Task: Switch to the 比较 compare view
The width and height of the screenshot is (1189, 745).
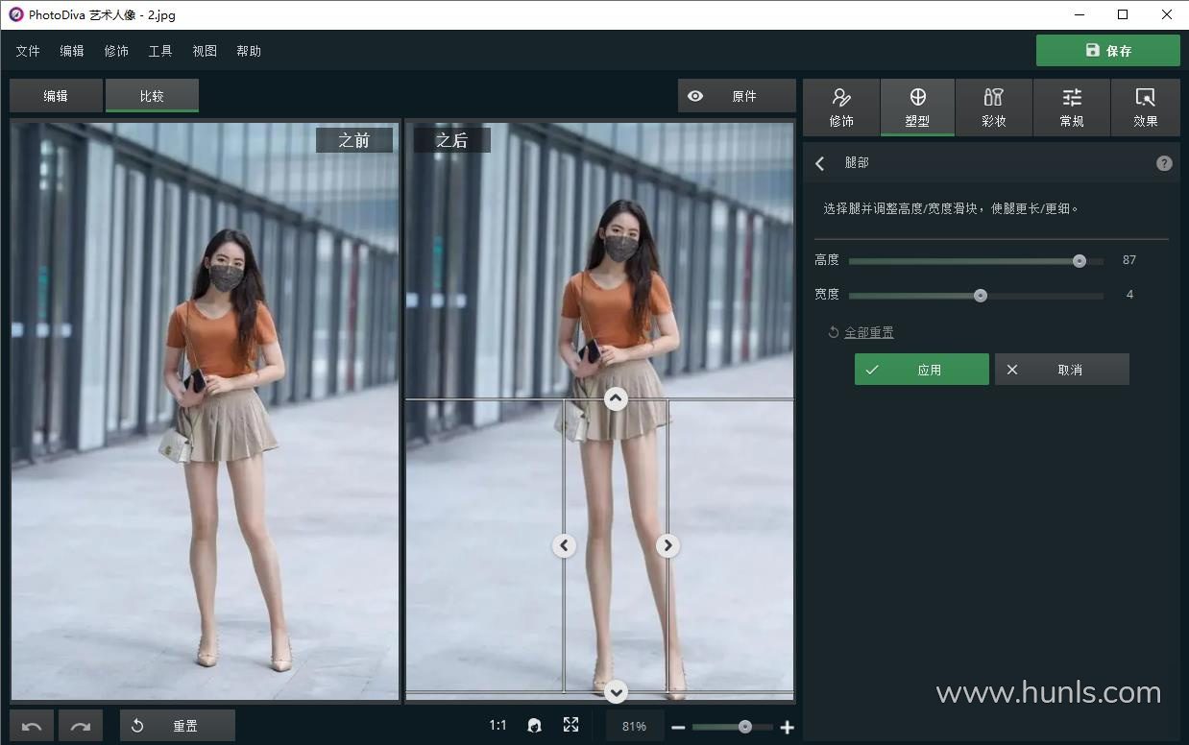Action: click(152, 96)
